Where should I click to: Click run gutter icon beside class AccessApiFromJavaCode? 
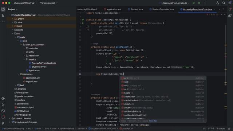pos(83,20)
